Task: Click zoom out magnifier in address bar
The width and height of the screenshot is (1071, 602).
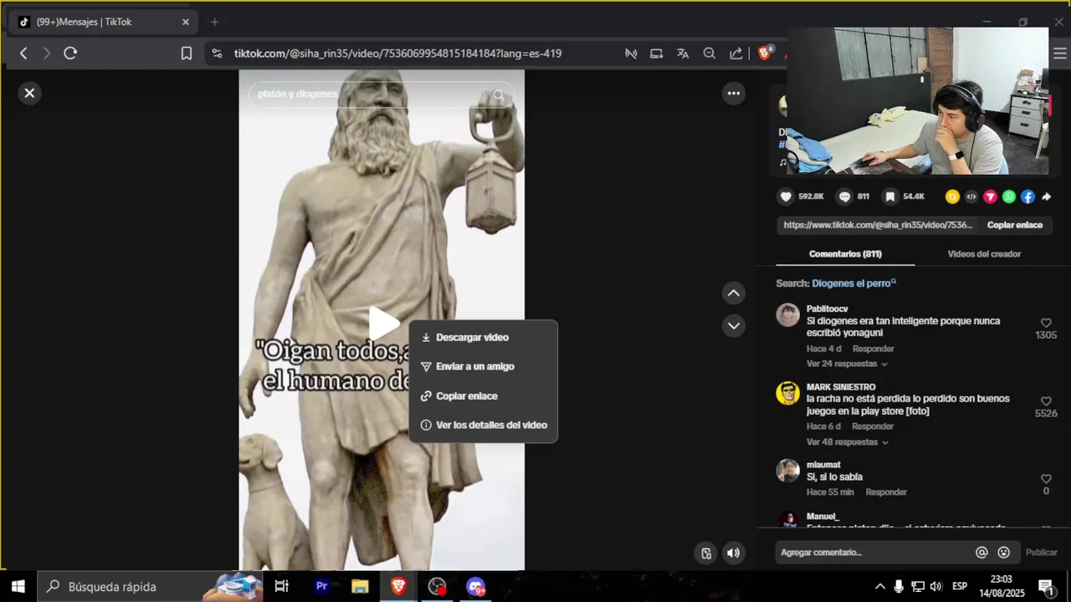Action: click(710, 54)
